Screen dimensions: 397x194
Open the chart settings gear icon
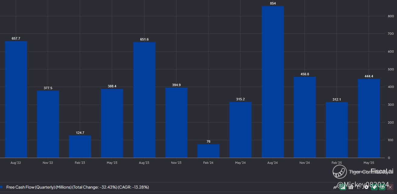[x=366, y=187]
